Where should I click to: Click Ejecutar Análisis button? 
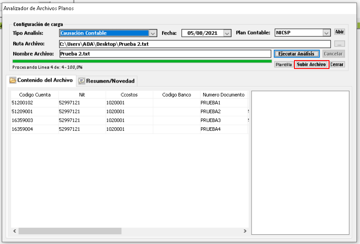[x=296, y=54]
